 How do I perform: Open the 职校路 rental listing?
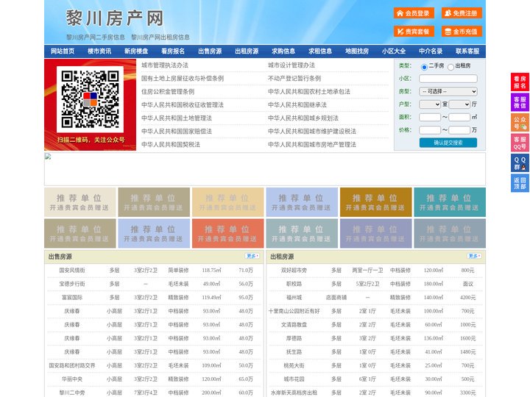pyautogui.click(x=294, y=284)
